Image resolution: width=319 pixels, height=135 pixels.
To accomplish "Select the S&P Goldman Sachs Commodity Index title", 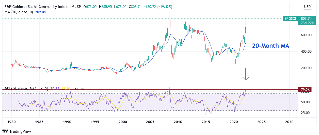I will (x=36, y=7).
